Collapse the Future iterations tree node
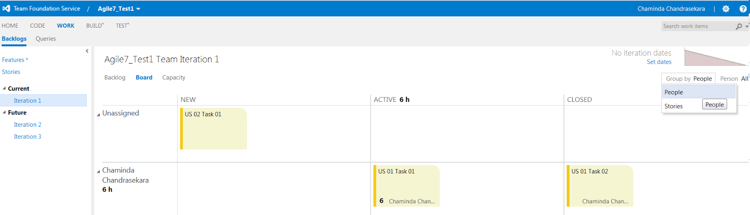 tap(4, 113)
